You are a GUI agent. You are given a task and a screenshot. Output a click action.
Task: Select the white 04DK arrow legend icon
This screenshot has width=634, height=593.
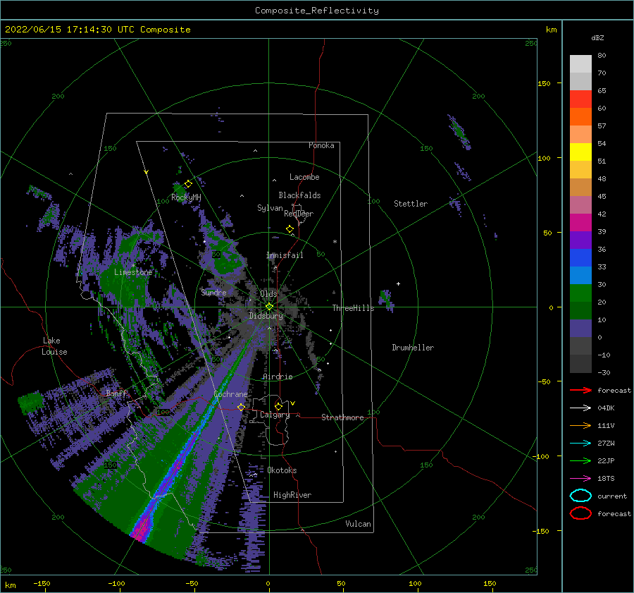(580, 408)
